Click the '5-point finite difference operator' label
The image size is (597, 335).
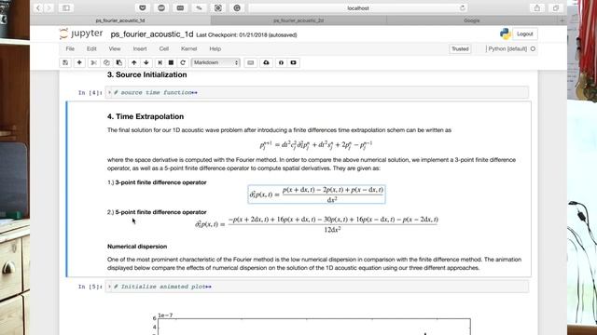tap(160, 212)
